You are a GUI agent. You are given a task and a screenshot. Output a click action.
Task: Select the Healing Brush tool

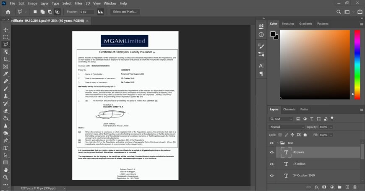coord(5,81)
